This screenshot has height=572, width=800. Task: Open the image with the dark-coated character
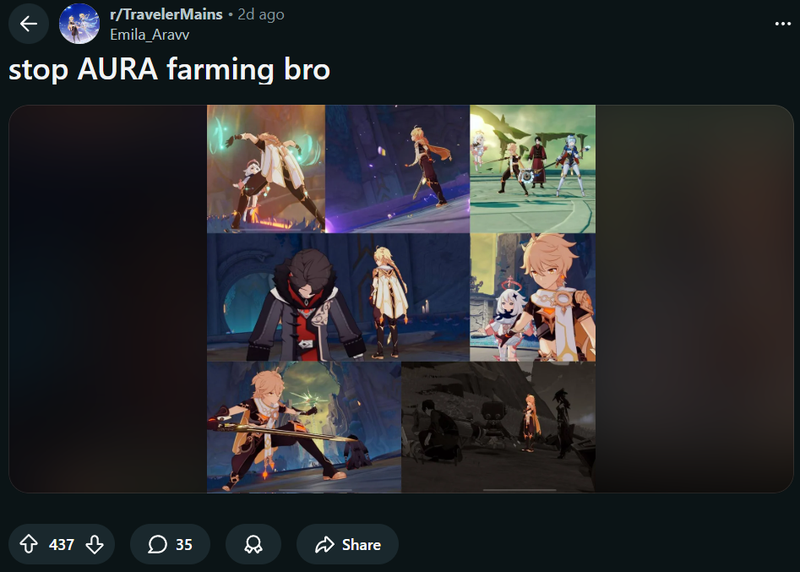pyautogui.click(x=338, y=297)
